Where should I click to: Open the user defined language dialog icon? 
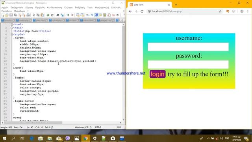pyautogui.click(x=100, y=15)
